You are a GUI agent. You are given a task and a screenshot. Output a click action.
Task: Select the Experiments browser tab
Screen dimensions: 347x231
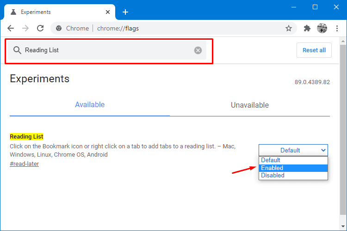coord(60,12)
